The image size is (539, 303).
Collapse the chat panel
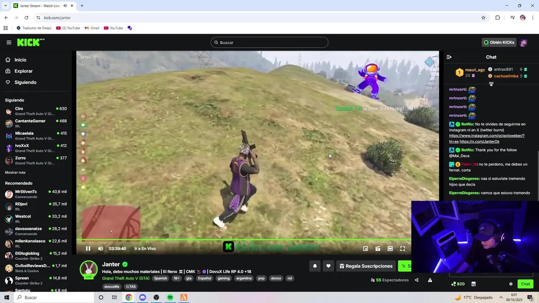(449, 57)
